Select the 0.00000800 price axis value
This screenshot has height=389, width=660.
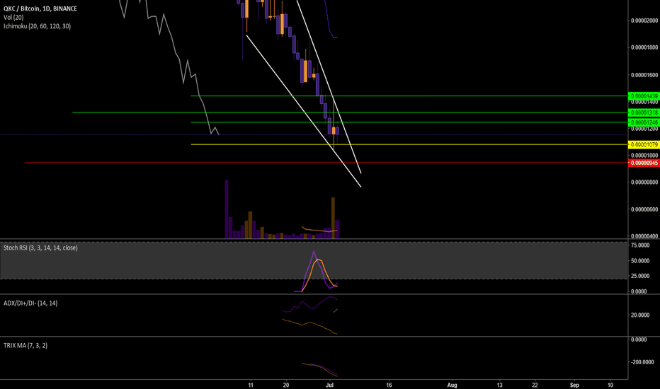644,182
